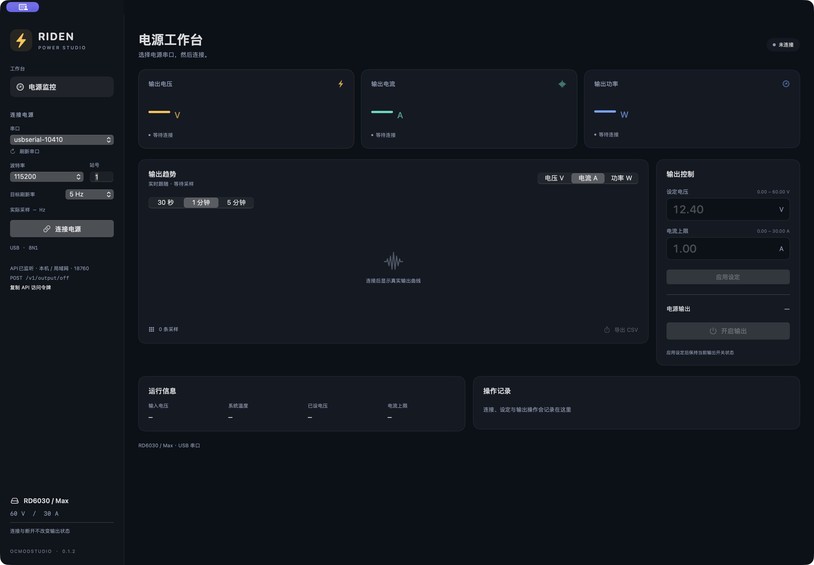The image size is (814, 565).
Task: Click 复制 API 访问令牌
Action: click(30, 288)
